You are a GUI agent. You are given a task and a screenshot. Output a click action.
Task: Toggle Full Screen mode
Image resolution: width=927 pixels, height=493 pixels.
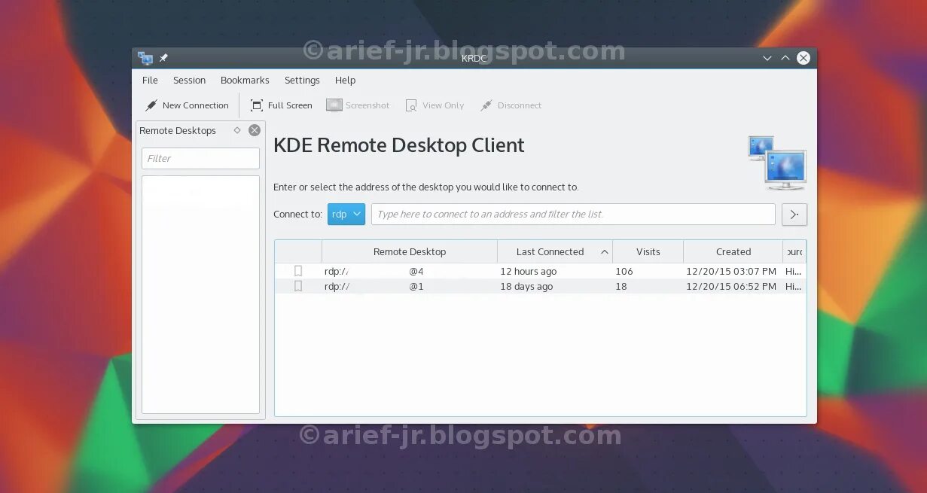tap(282, 105)
